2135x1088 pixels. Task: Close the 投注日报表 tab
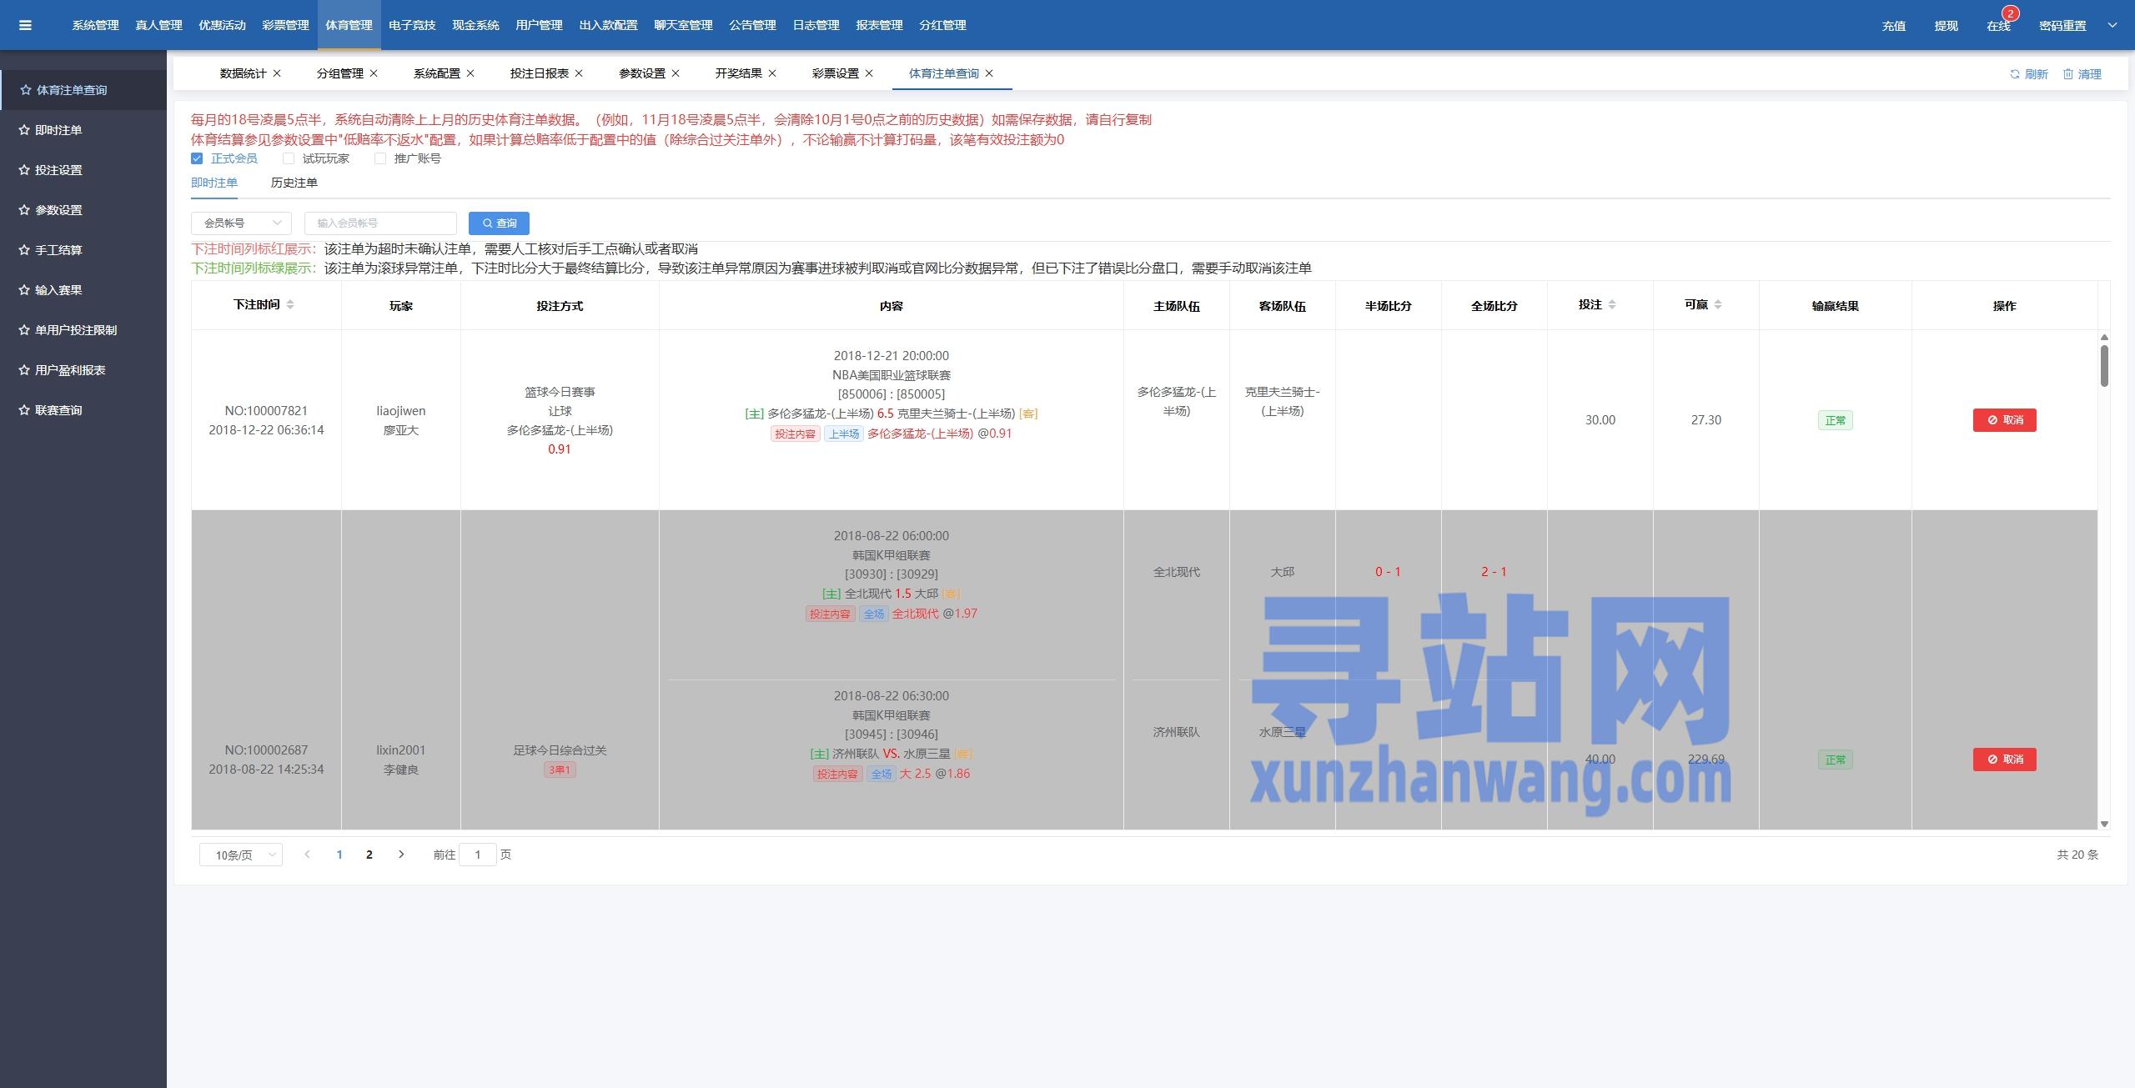pos(579,73)
